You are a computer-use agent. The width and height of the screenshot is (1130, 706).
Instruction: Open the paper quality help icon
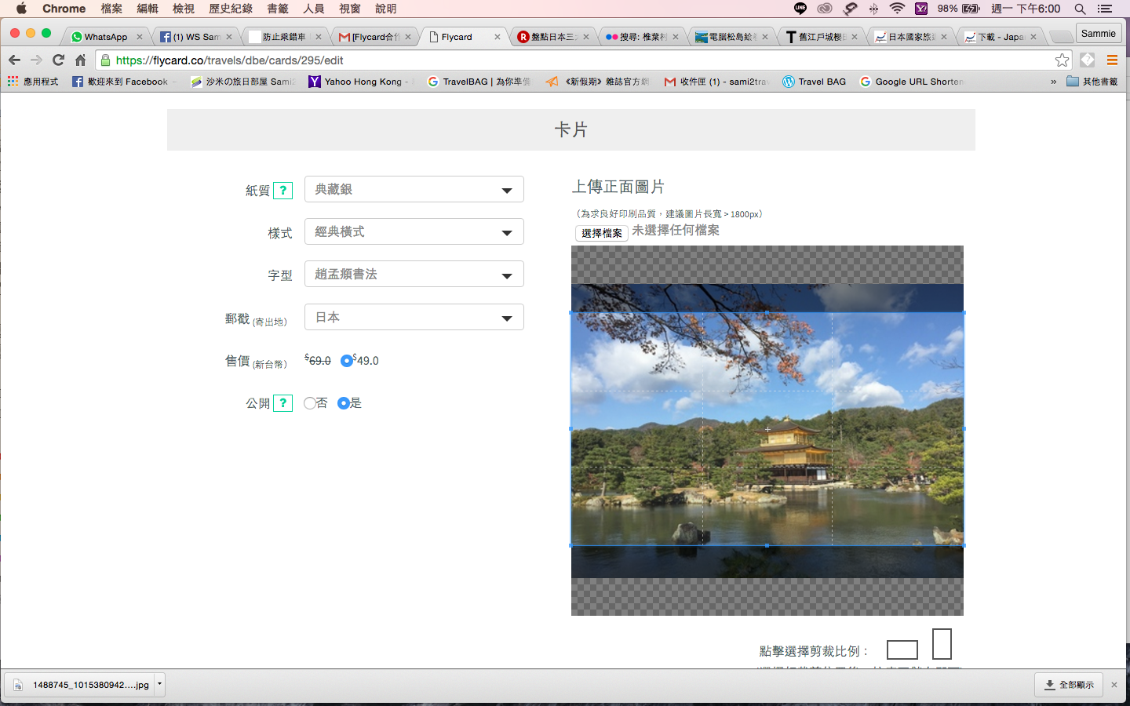pyautogui.click(x=283, y=191)
